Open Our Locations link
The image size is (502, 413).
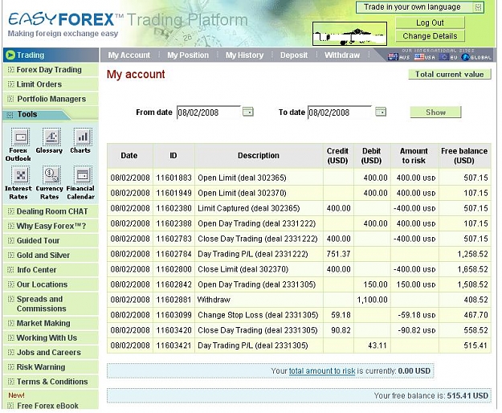pyautogui.click(x=42, y=284)
